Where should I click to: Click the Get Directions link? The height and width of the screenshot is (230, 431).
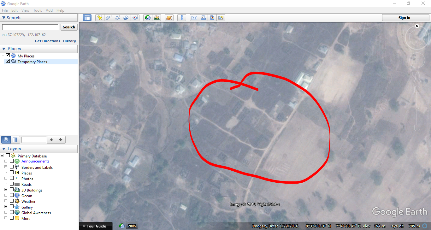coord(47,41)
